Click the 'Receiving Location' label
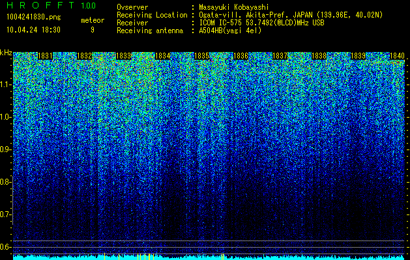The height and width of the screenshot is (260, 410). pos(152,15)
